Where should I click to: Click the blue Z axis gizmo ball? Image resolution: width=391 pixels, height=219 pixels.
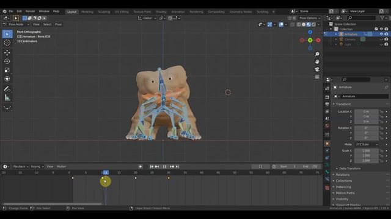click(x=310, y=32)
